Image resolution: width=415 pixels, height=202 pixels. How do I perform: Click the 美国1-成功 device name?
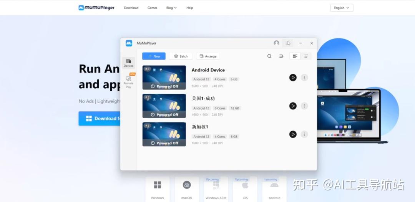(203, 98)
